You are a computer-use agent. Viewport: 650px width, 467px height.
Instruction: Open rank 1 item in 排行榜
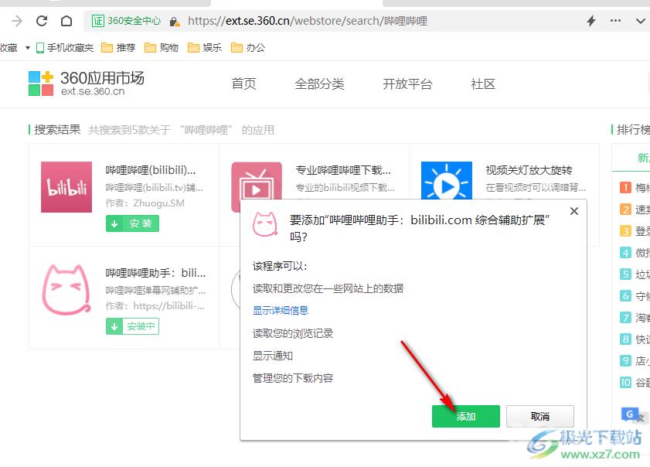(x=635, y=187)
